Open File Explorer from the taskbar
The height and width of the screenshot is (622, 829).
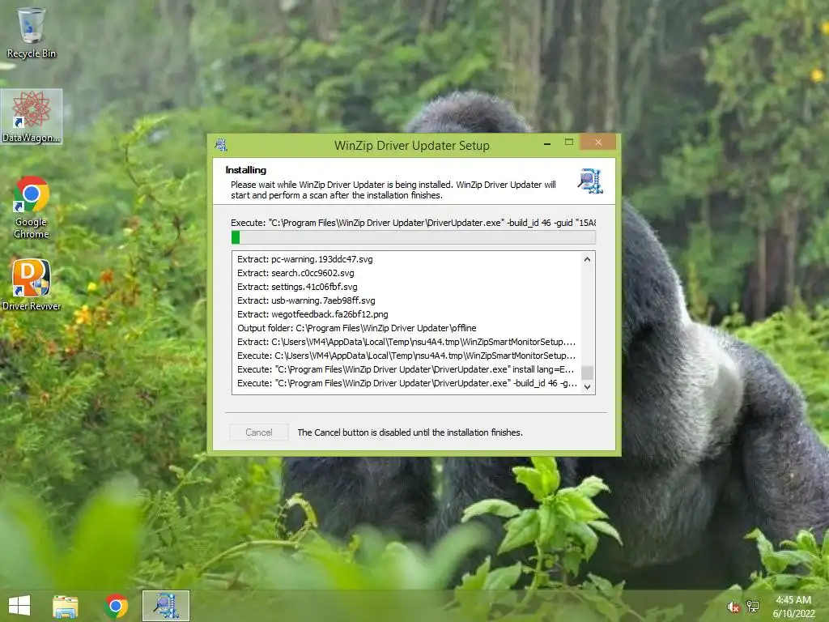(x=66, y=606)
